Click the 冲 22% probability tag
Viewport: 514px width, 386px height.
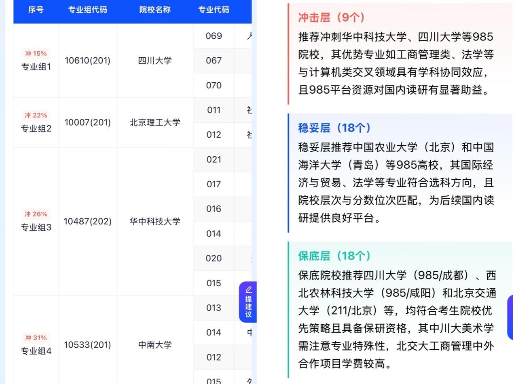click(36, 115)
